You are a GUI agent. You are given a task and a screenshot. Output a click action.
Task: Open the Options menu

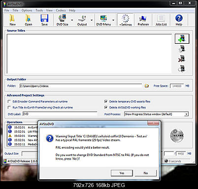pyautogui.click(x=27, y=10)
